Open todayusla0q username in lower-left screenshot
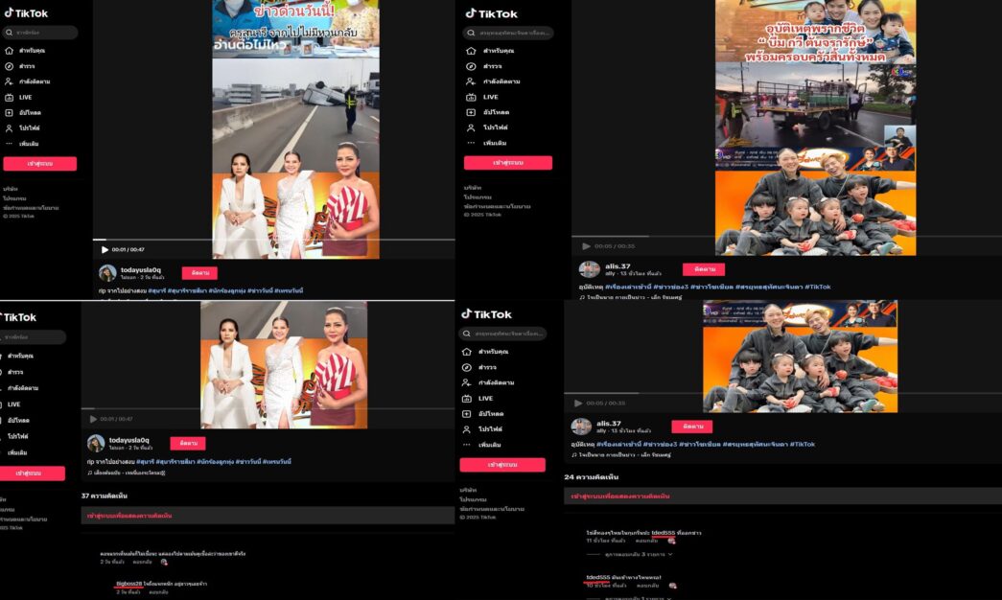This screenshot has width=1002, height=600. pyautogui.click(x=128, y=440)
